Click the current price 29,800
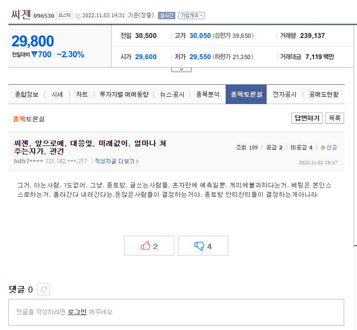The image size is (357, 330). pos(33,41)
